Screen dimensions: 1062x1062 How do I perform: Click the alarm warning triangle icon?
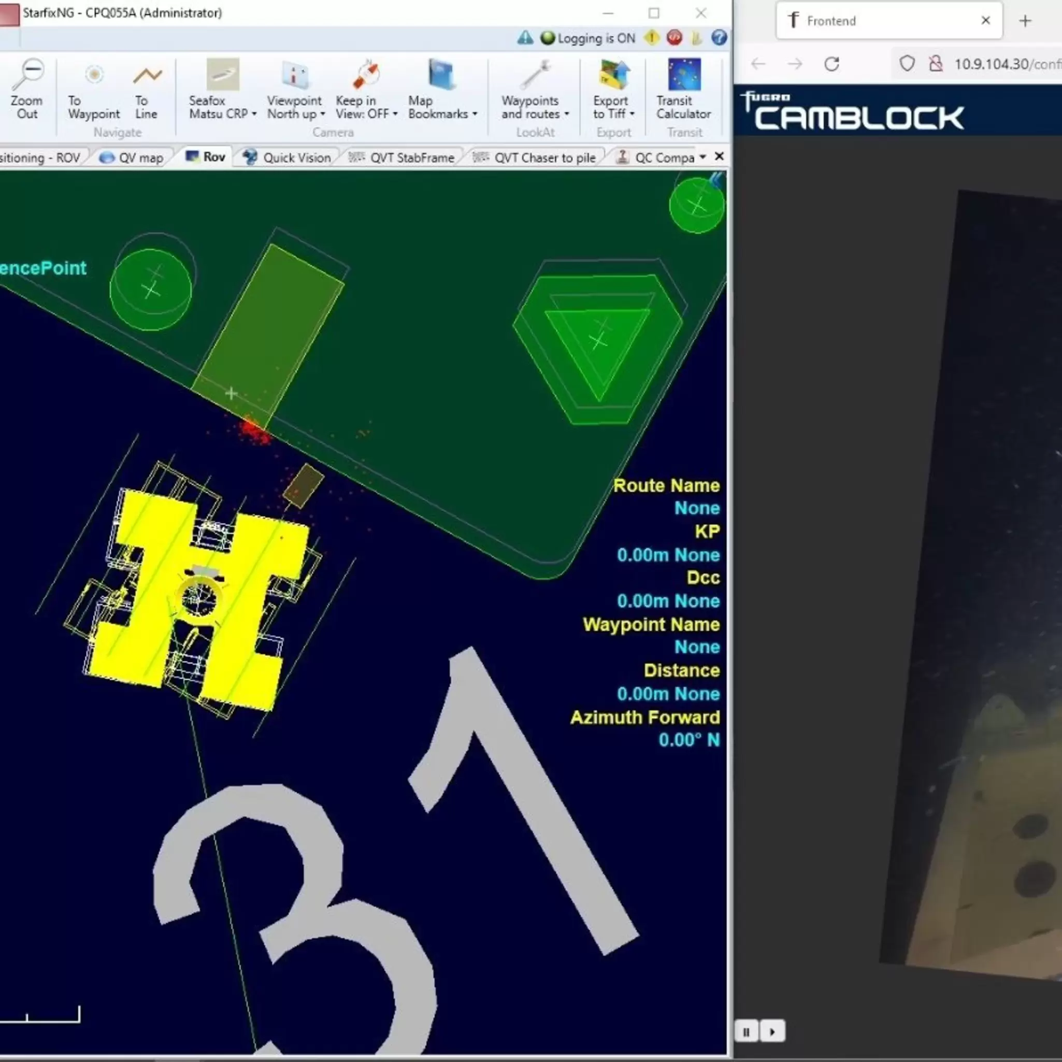pos(525,37)
